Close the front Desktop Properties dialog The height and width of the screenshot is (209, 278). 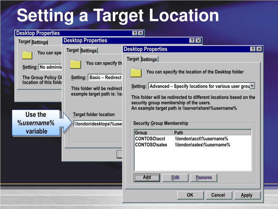[x=259, y=49]
